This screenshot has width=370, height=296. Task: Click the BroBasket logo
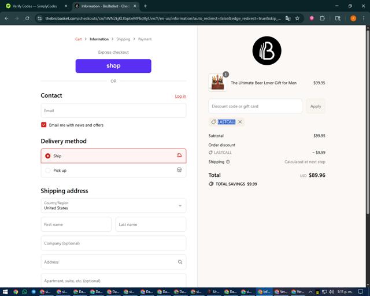267,51
